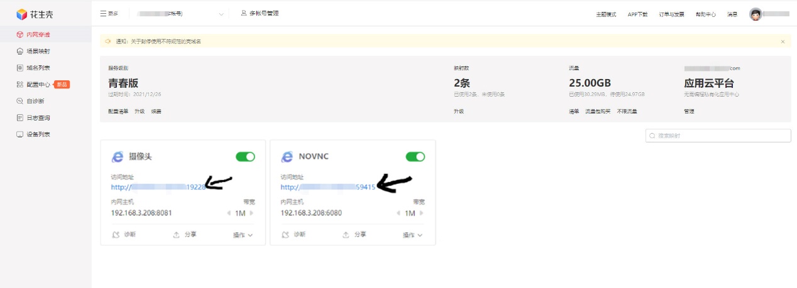This screenshot has height=288, width=797.
Task: Open 帮助中心 in the top bar
Action: click(705, 14)
